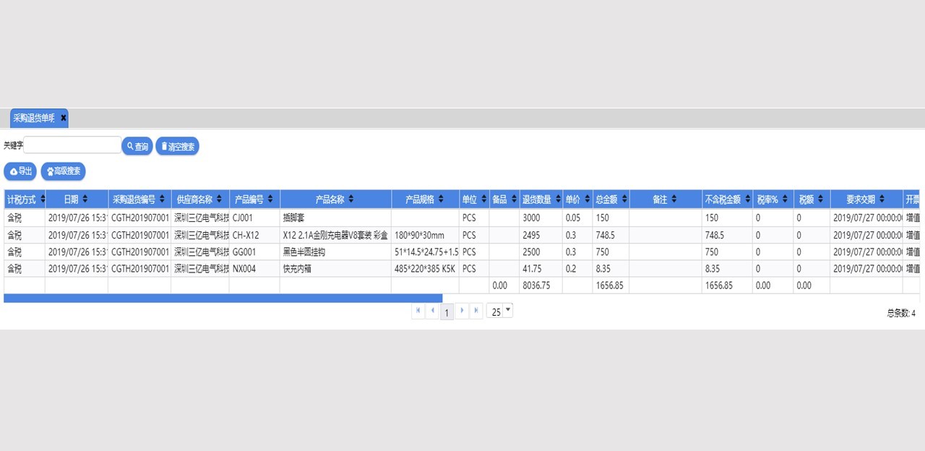925x451 pixels.
Task: Close the 采购退货单明细 tab
Action: tap(64, 118)
